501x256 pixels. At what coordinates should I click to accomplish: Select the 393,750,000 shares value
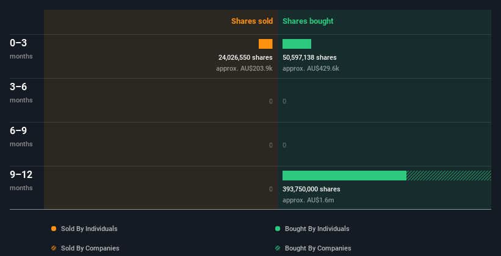(312, 189)
